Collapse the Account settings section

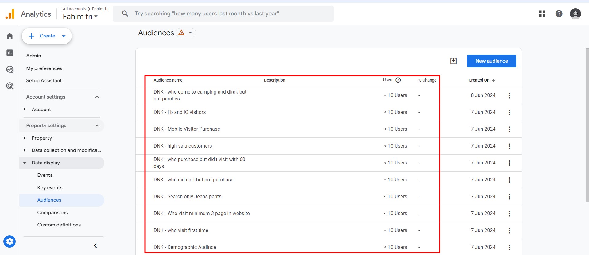[x=97, y=97]
